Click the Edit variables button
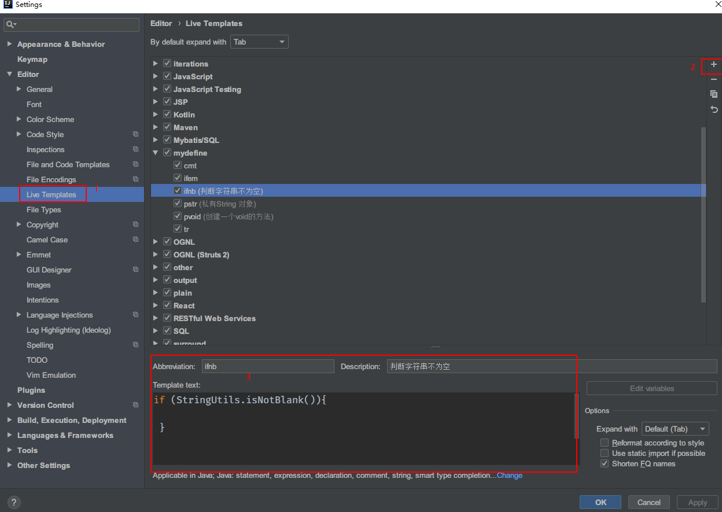722x512 pixels. point(652,388)
